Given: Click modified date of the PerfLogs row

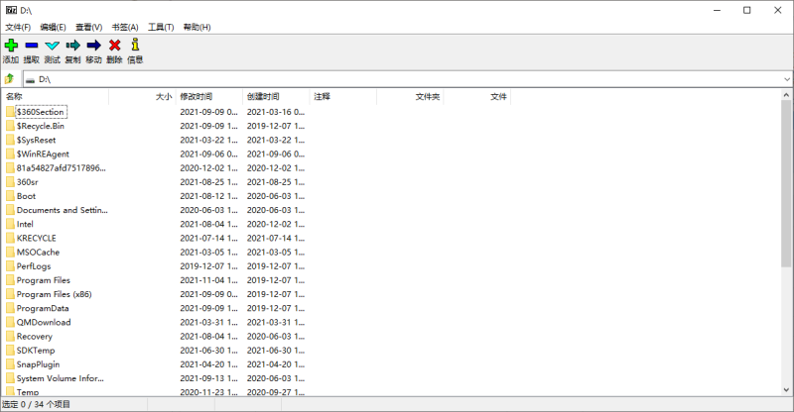Looking at the screenshot, I should pyautogui.click(x=208, y=265).
